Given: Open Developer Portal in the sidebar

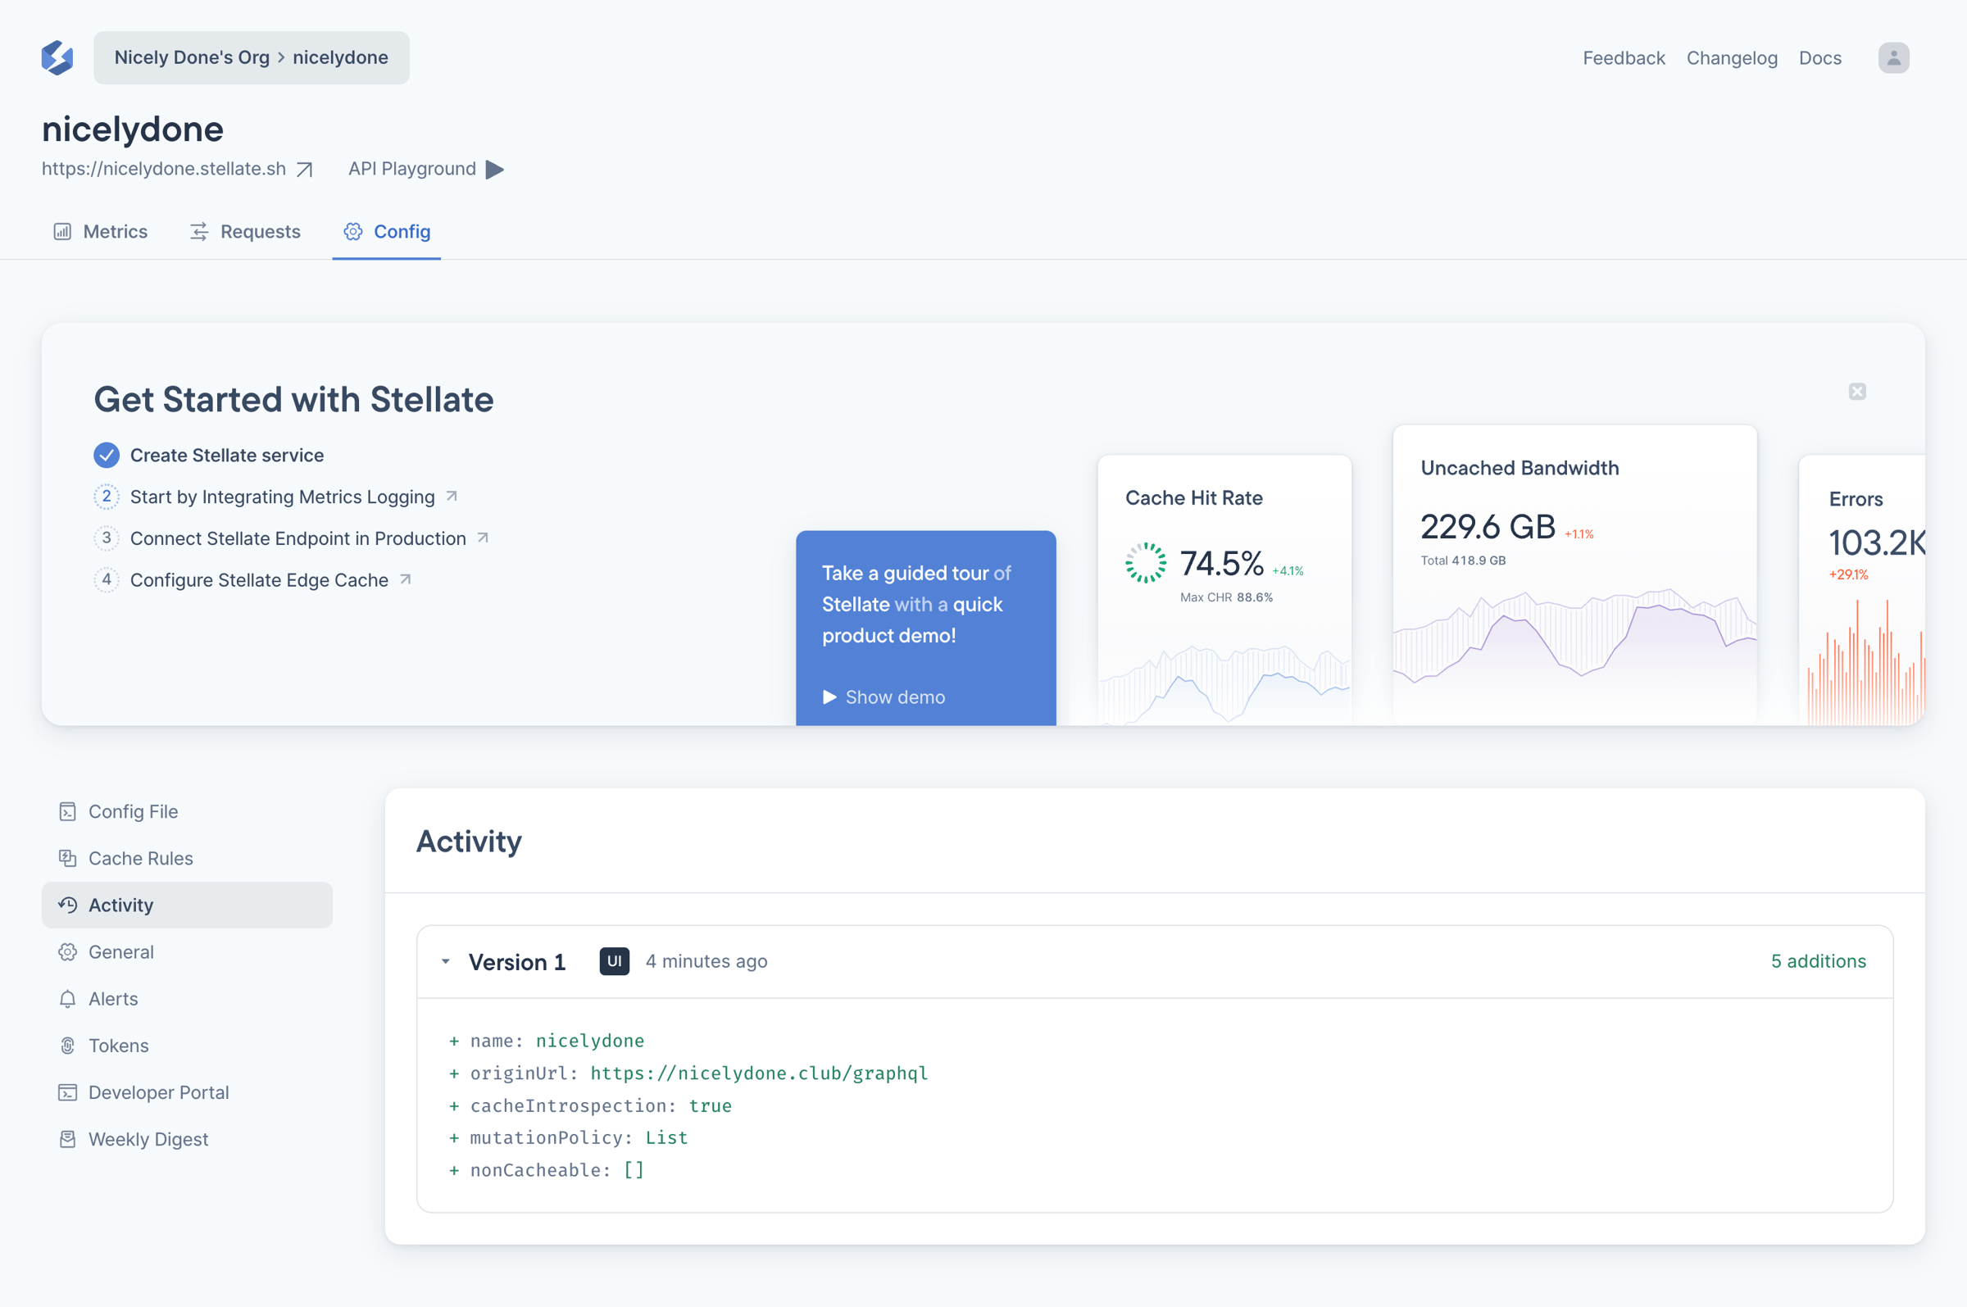Looking at the screenshot, I should (187, 1092).
